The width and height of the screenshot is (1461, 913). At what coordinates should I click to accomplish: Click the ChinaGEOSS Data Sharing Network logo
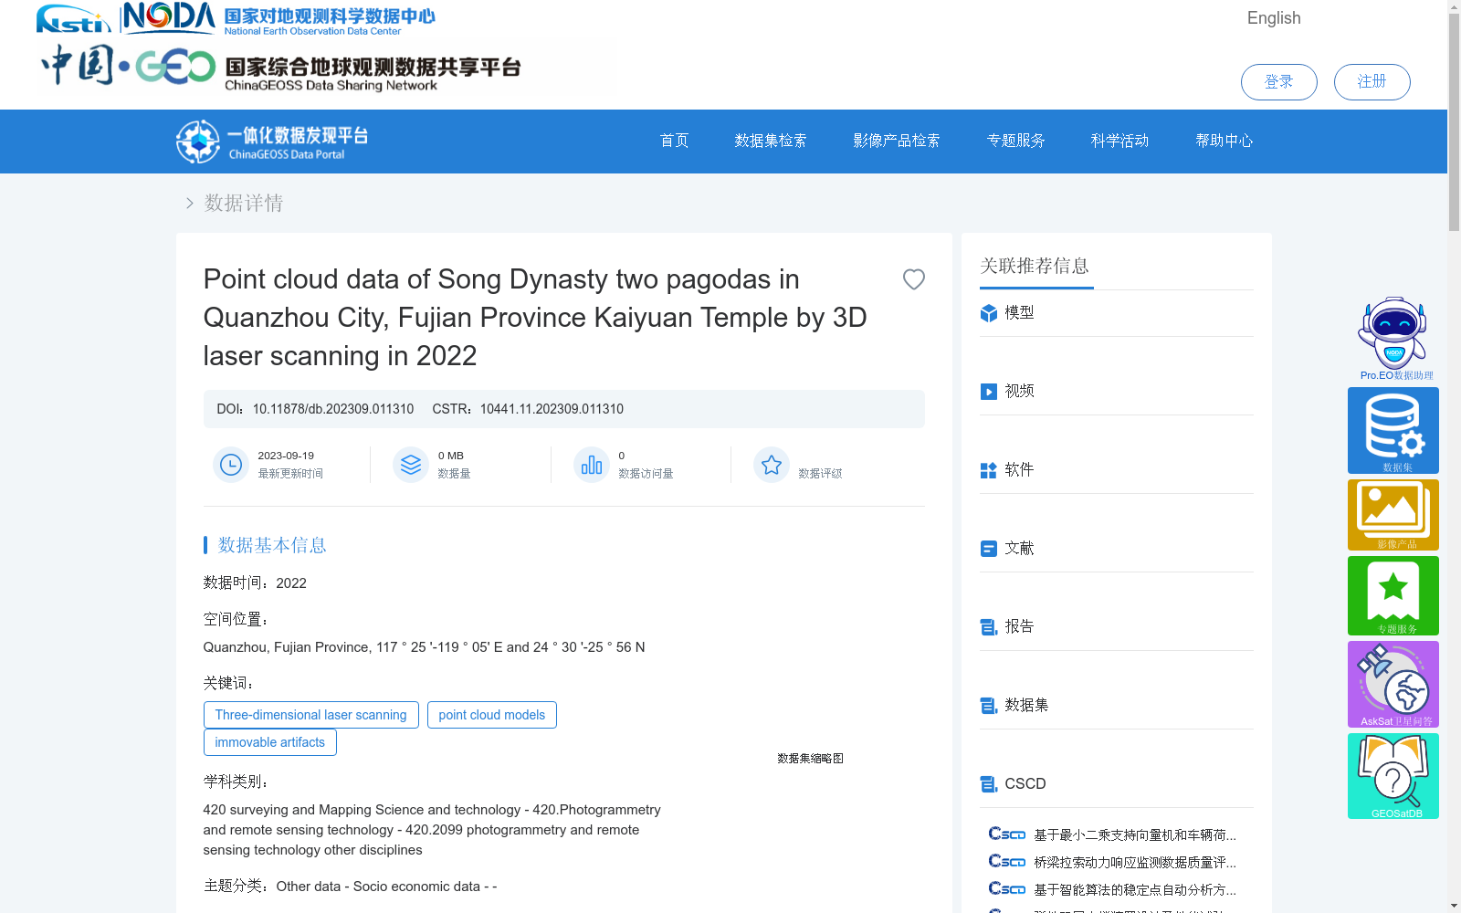click(x=280, y=68)
